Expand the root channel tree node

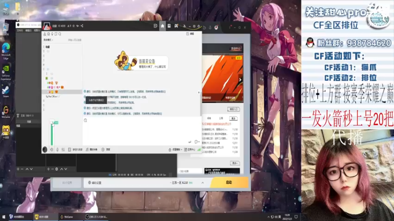pos(44,47)
